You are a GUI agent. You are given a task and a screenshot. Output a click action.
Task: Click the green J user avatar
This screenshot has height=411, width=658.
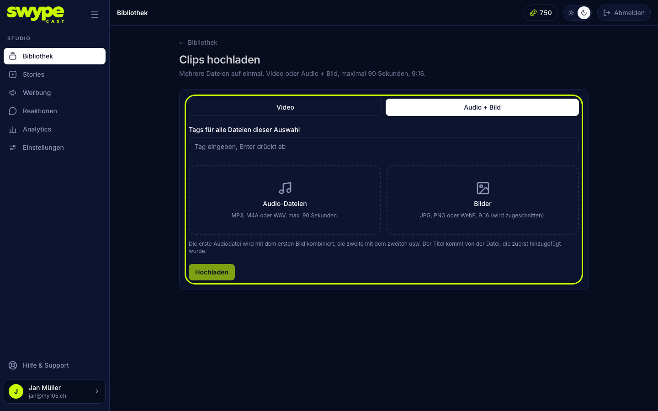tap(16, 391)
